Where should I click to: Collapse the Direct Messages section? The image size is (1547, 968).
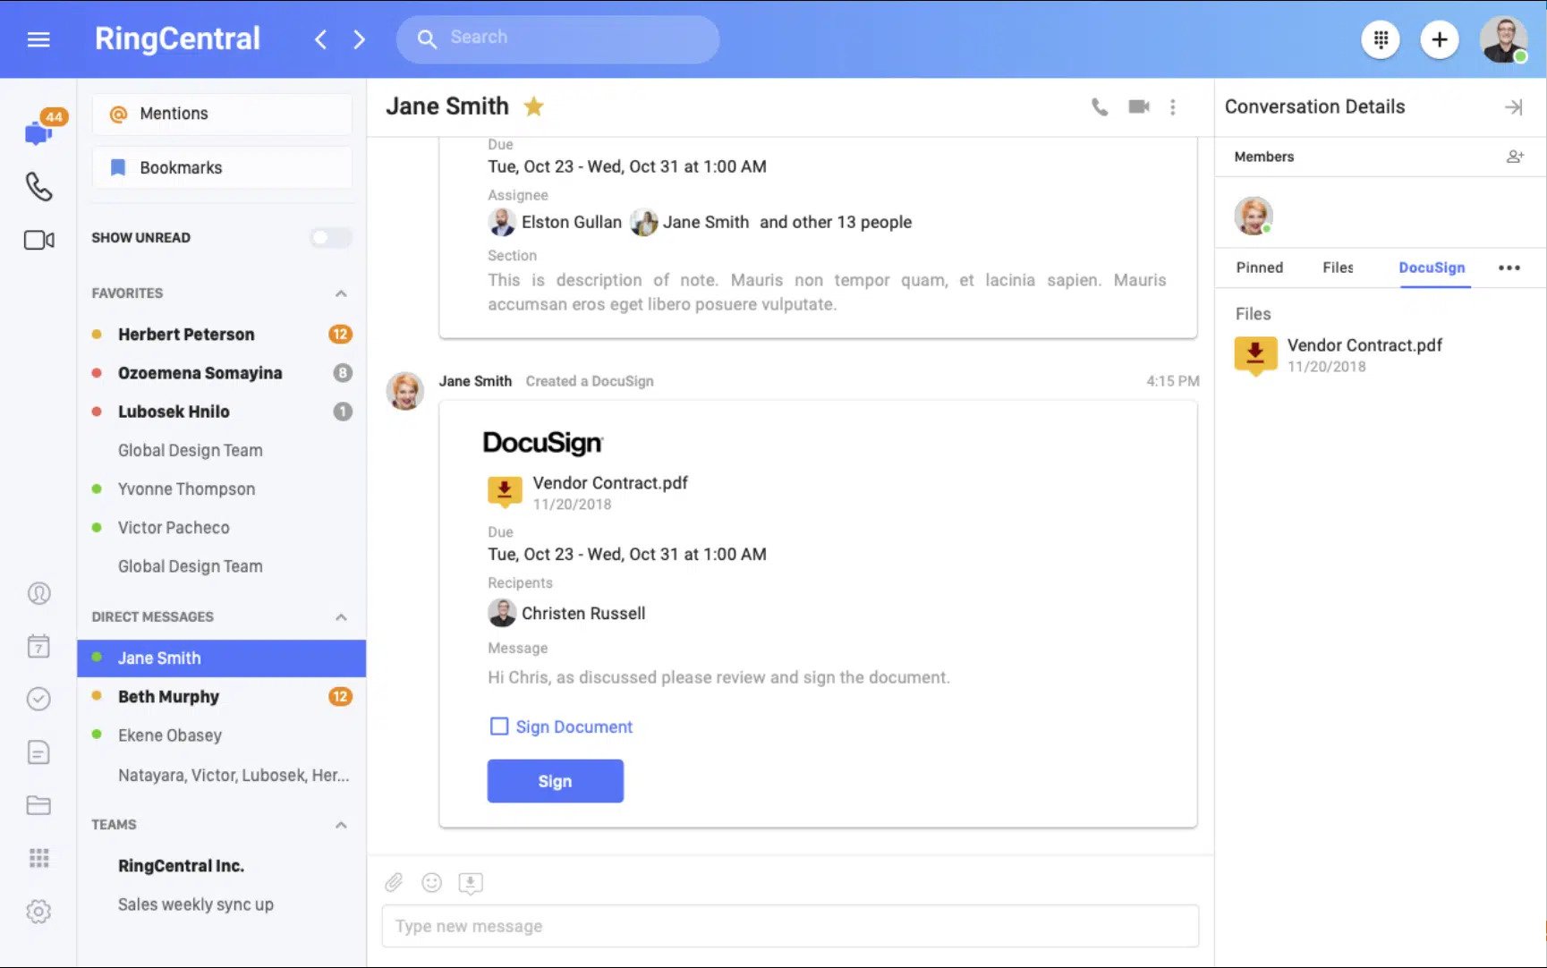coord(341,617)
